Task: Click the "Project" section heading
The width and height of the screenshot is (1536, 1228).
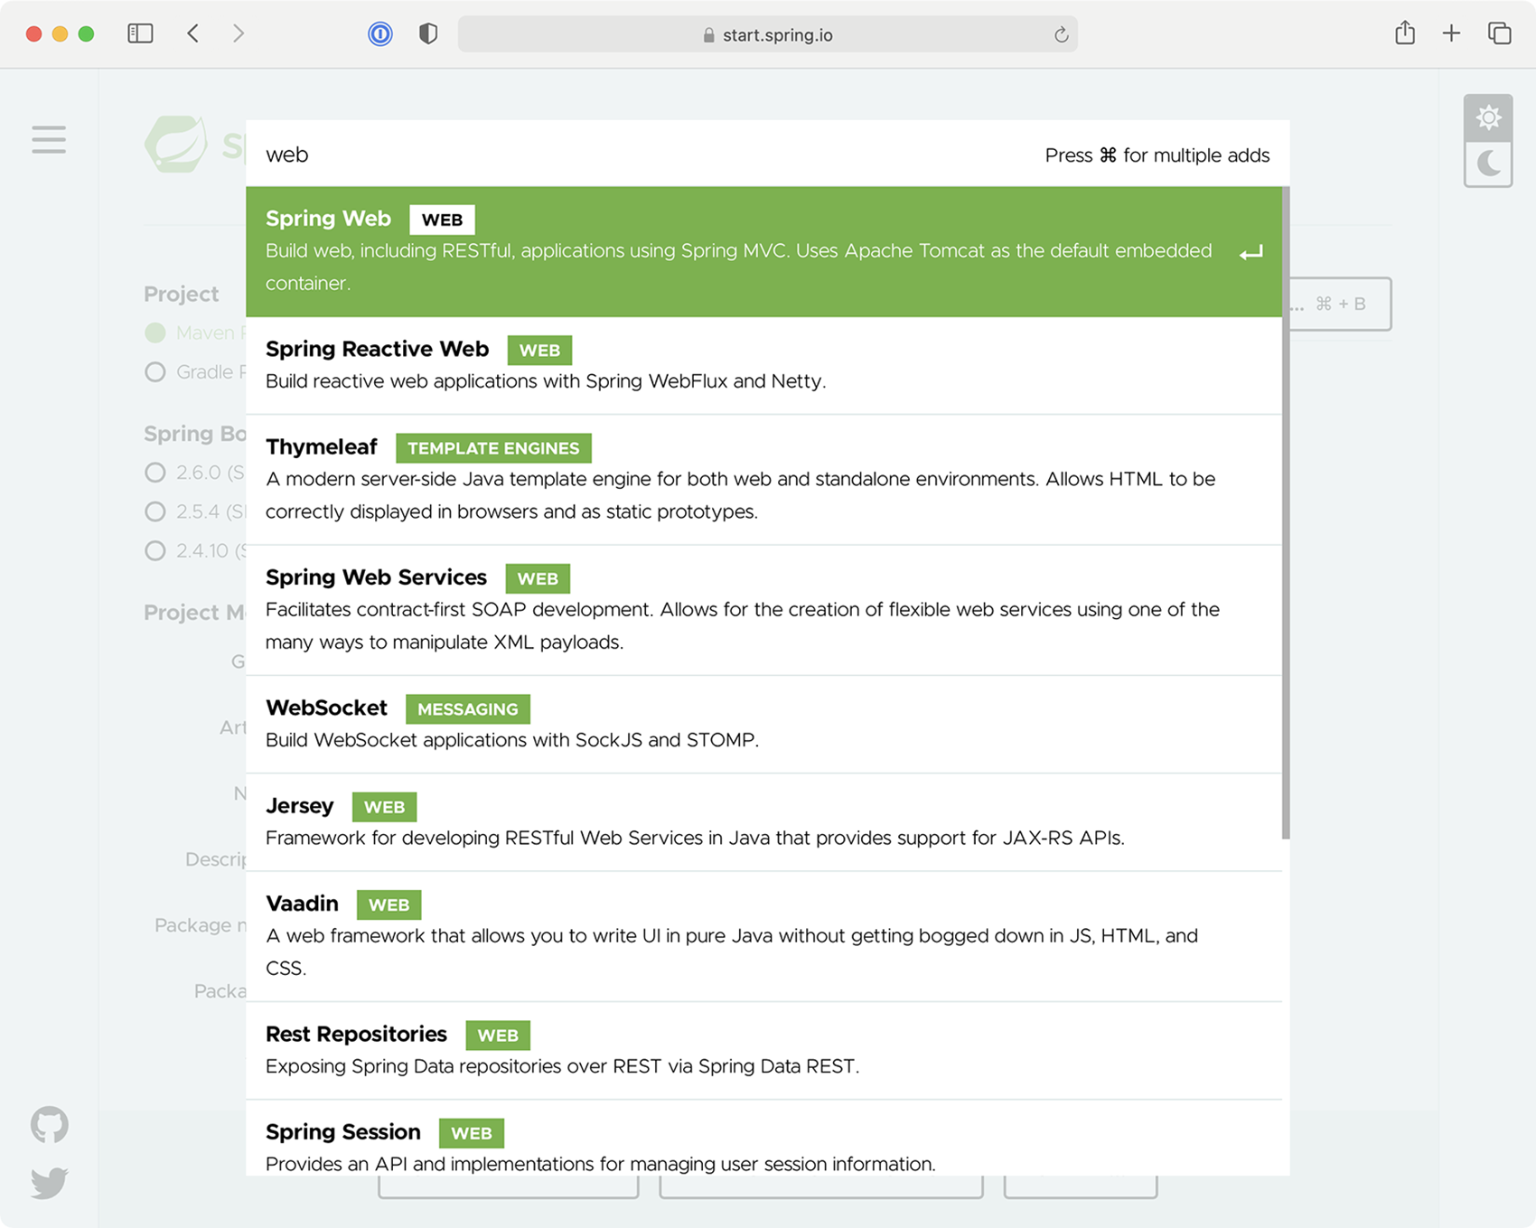Action: 182,294
